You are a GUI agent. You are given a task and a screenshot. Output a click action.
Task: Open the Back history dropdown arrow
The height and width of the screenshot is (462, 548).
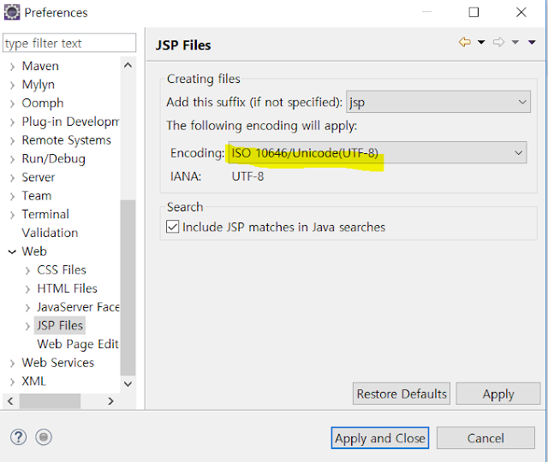point(481,42)
